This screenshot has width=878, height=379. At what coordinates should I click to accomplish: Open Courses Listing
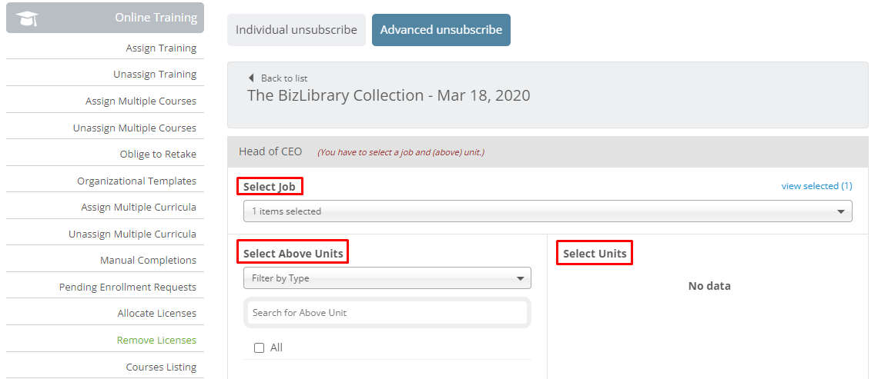(x=161, y=367)
